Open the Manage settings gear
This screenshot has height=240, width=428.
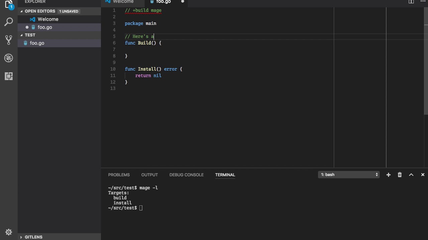point(9,232)
